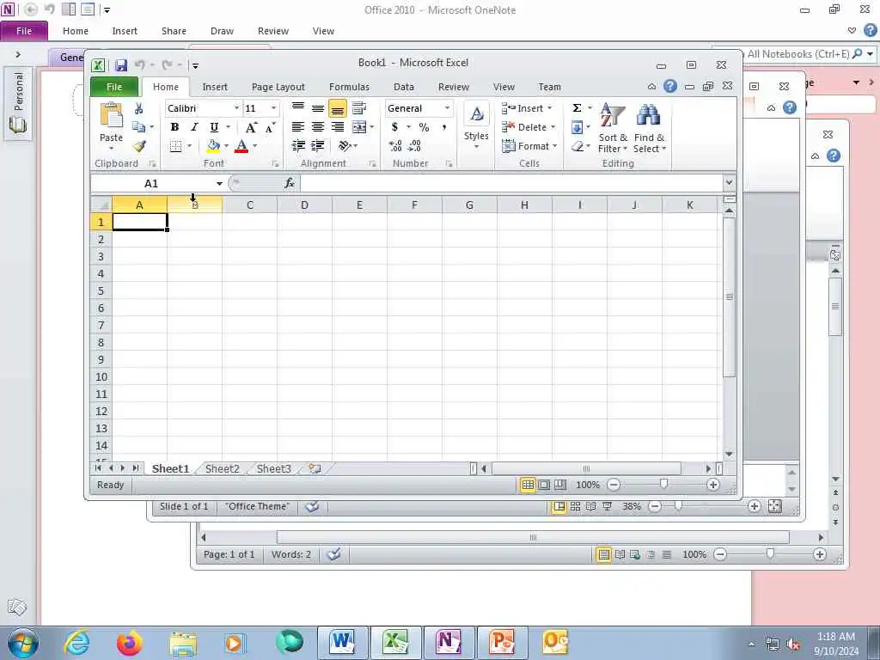Apply Comma Style
The image size is (880, 660).
click(444, 127)
